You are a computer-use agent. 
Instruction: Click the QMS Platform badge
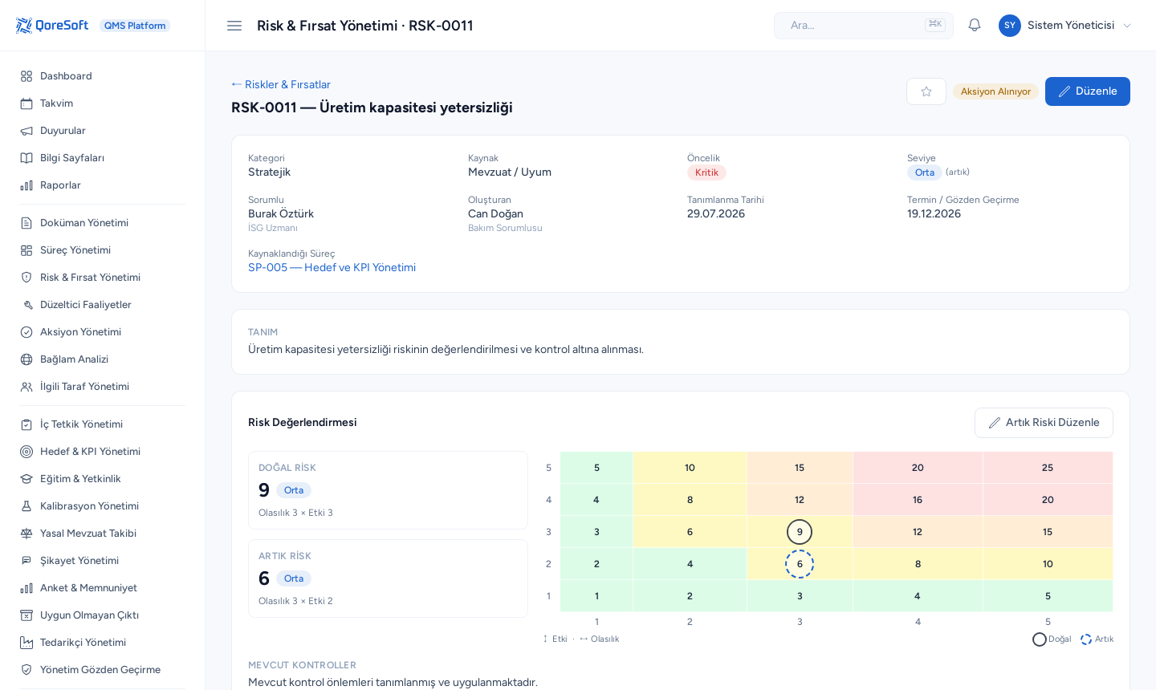point(135,26)
